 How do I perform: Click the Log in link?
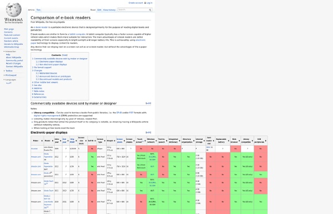[149, 3]
